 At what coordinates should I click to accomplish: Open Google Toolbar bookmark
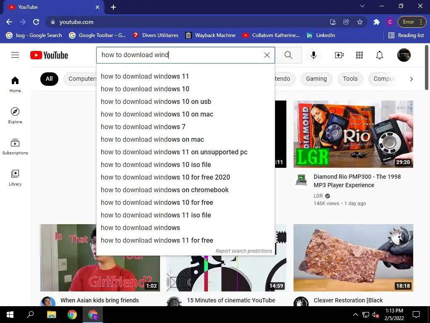coord(97,35)
